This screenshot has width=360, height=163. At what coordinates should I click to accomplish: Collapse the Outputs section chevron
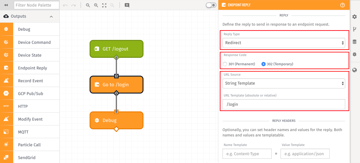tap(51, 16)
